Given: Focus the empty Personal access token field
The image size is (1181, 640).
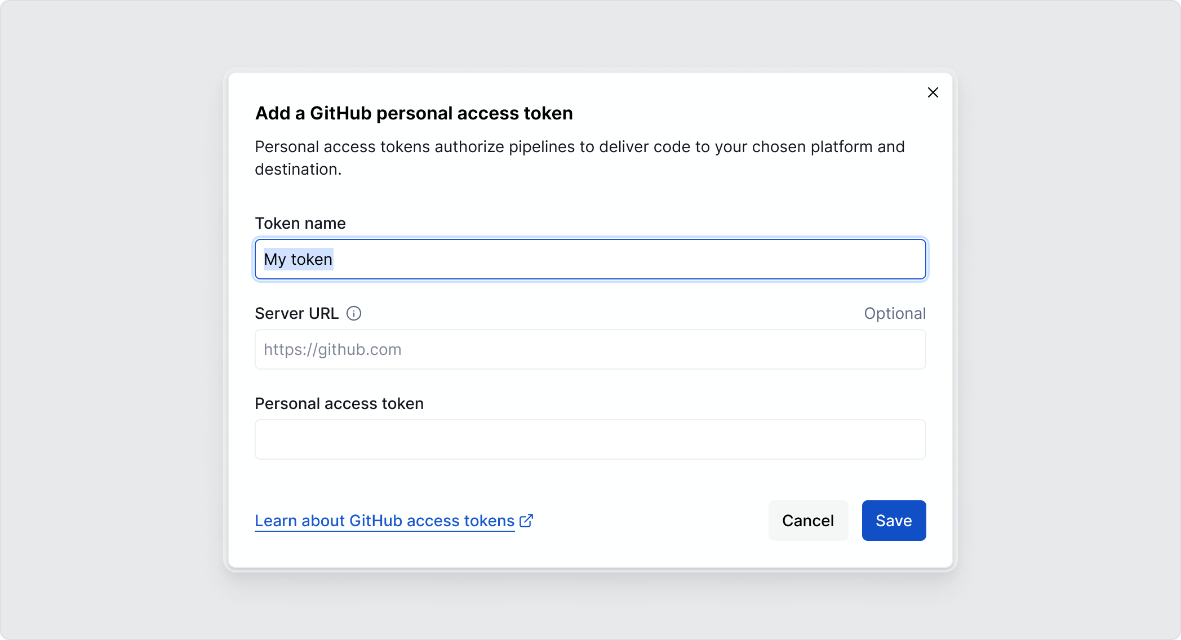Looking at the screenshot, I should click(590, 439).
